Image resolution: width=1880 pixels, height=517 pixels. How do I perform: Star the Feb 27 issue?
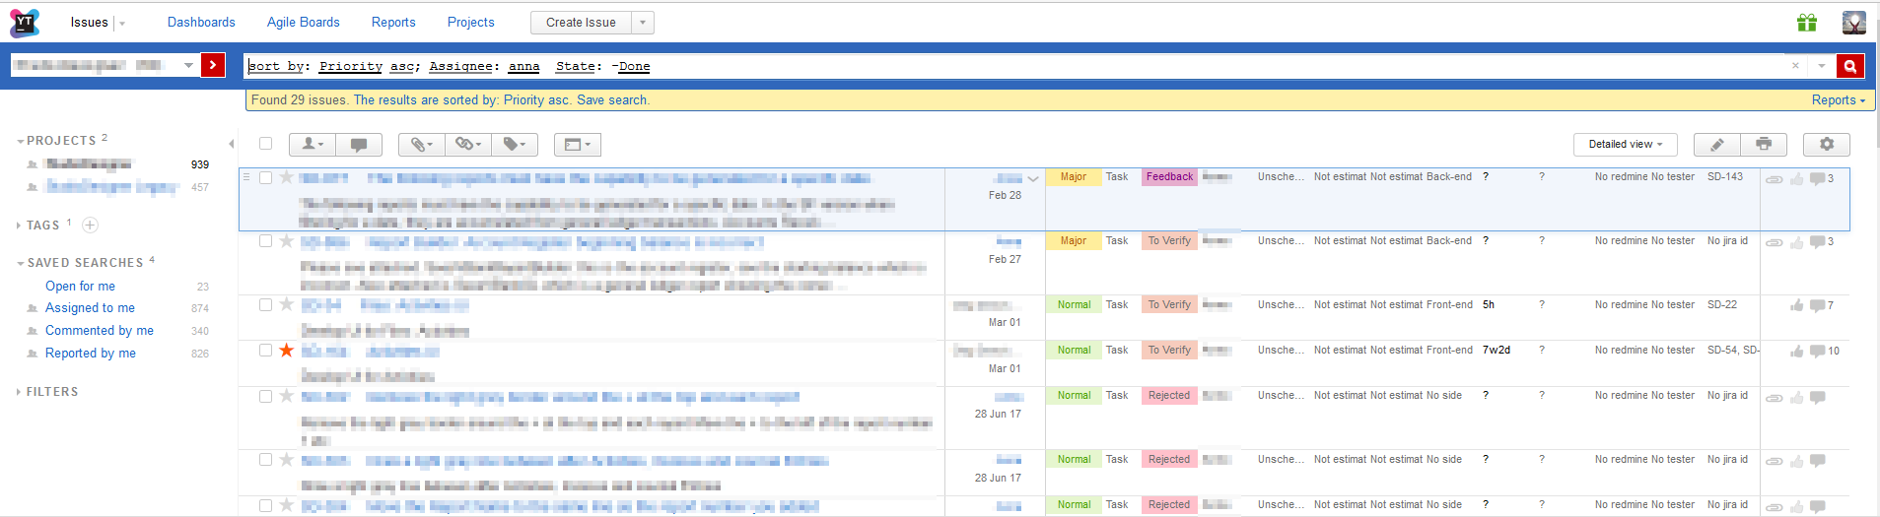287,241
